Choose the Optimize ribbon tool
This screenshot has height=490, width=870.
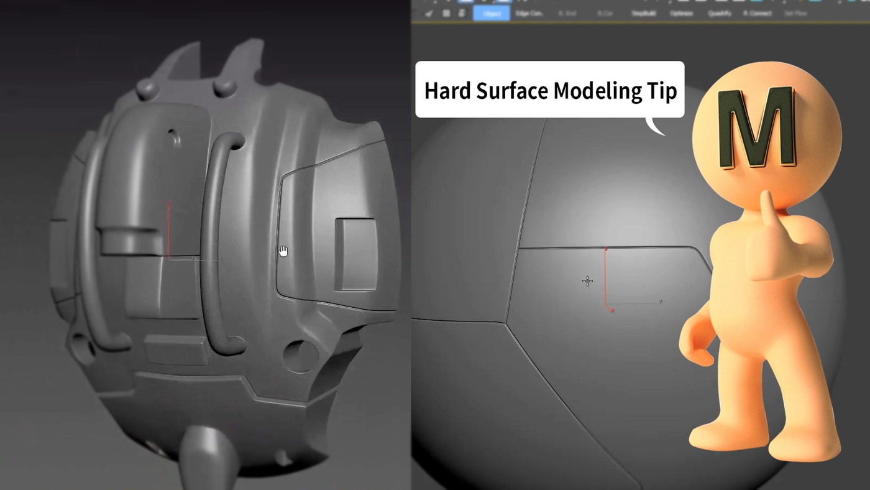[681, 13]
